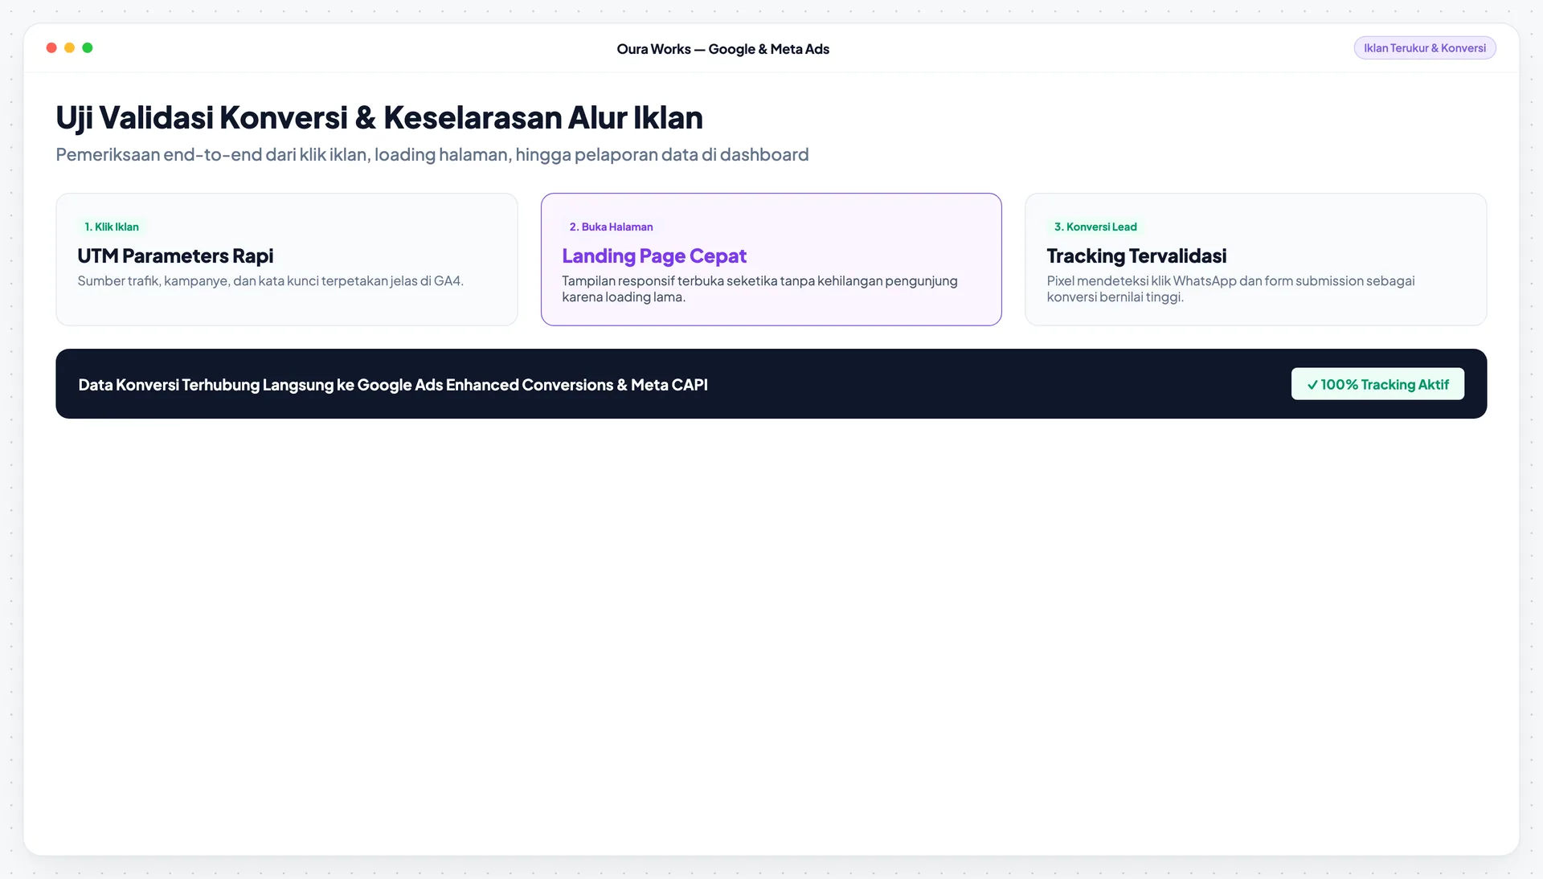Open the 'Tracking Tervalidasi' card title
The height and width of the screenshot is (879, 1543).
(x=1136, y=256)
